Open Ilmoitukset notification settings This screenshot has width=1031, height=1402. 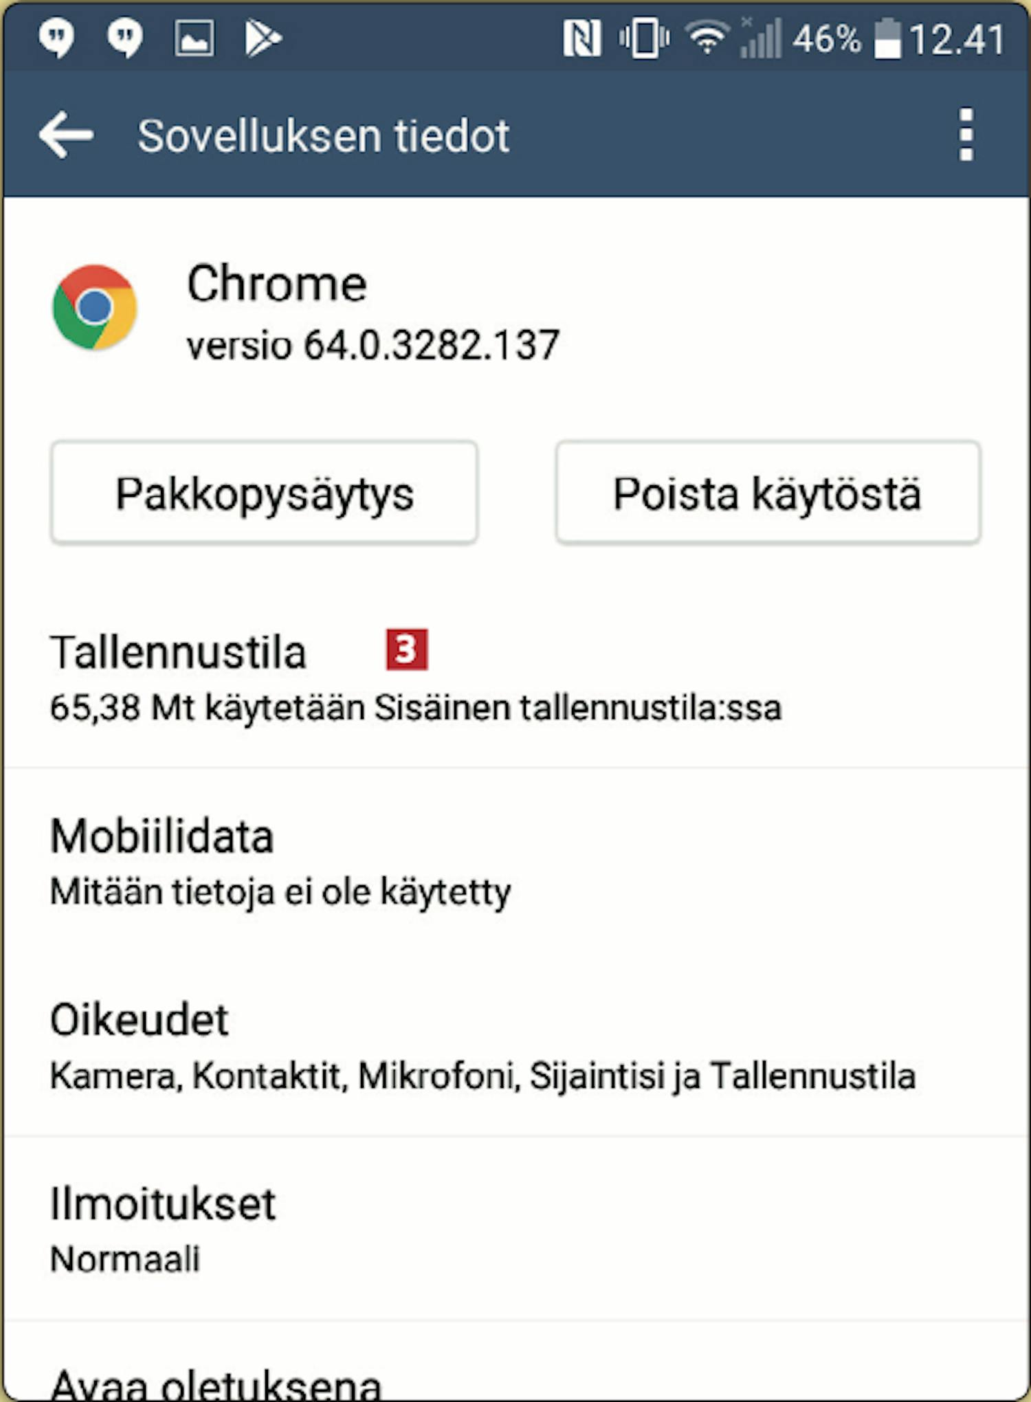coord(515,1229)
